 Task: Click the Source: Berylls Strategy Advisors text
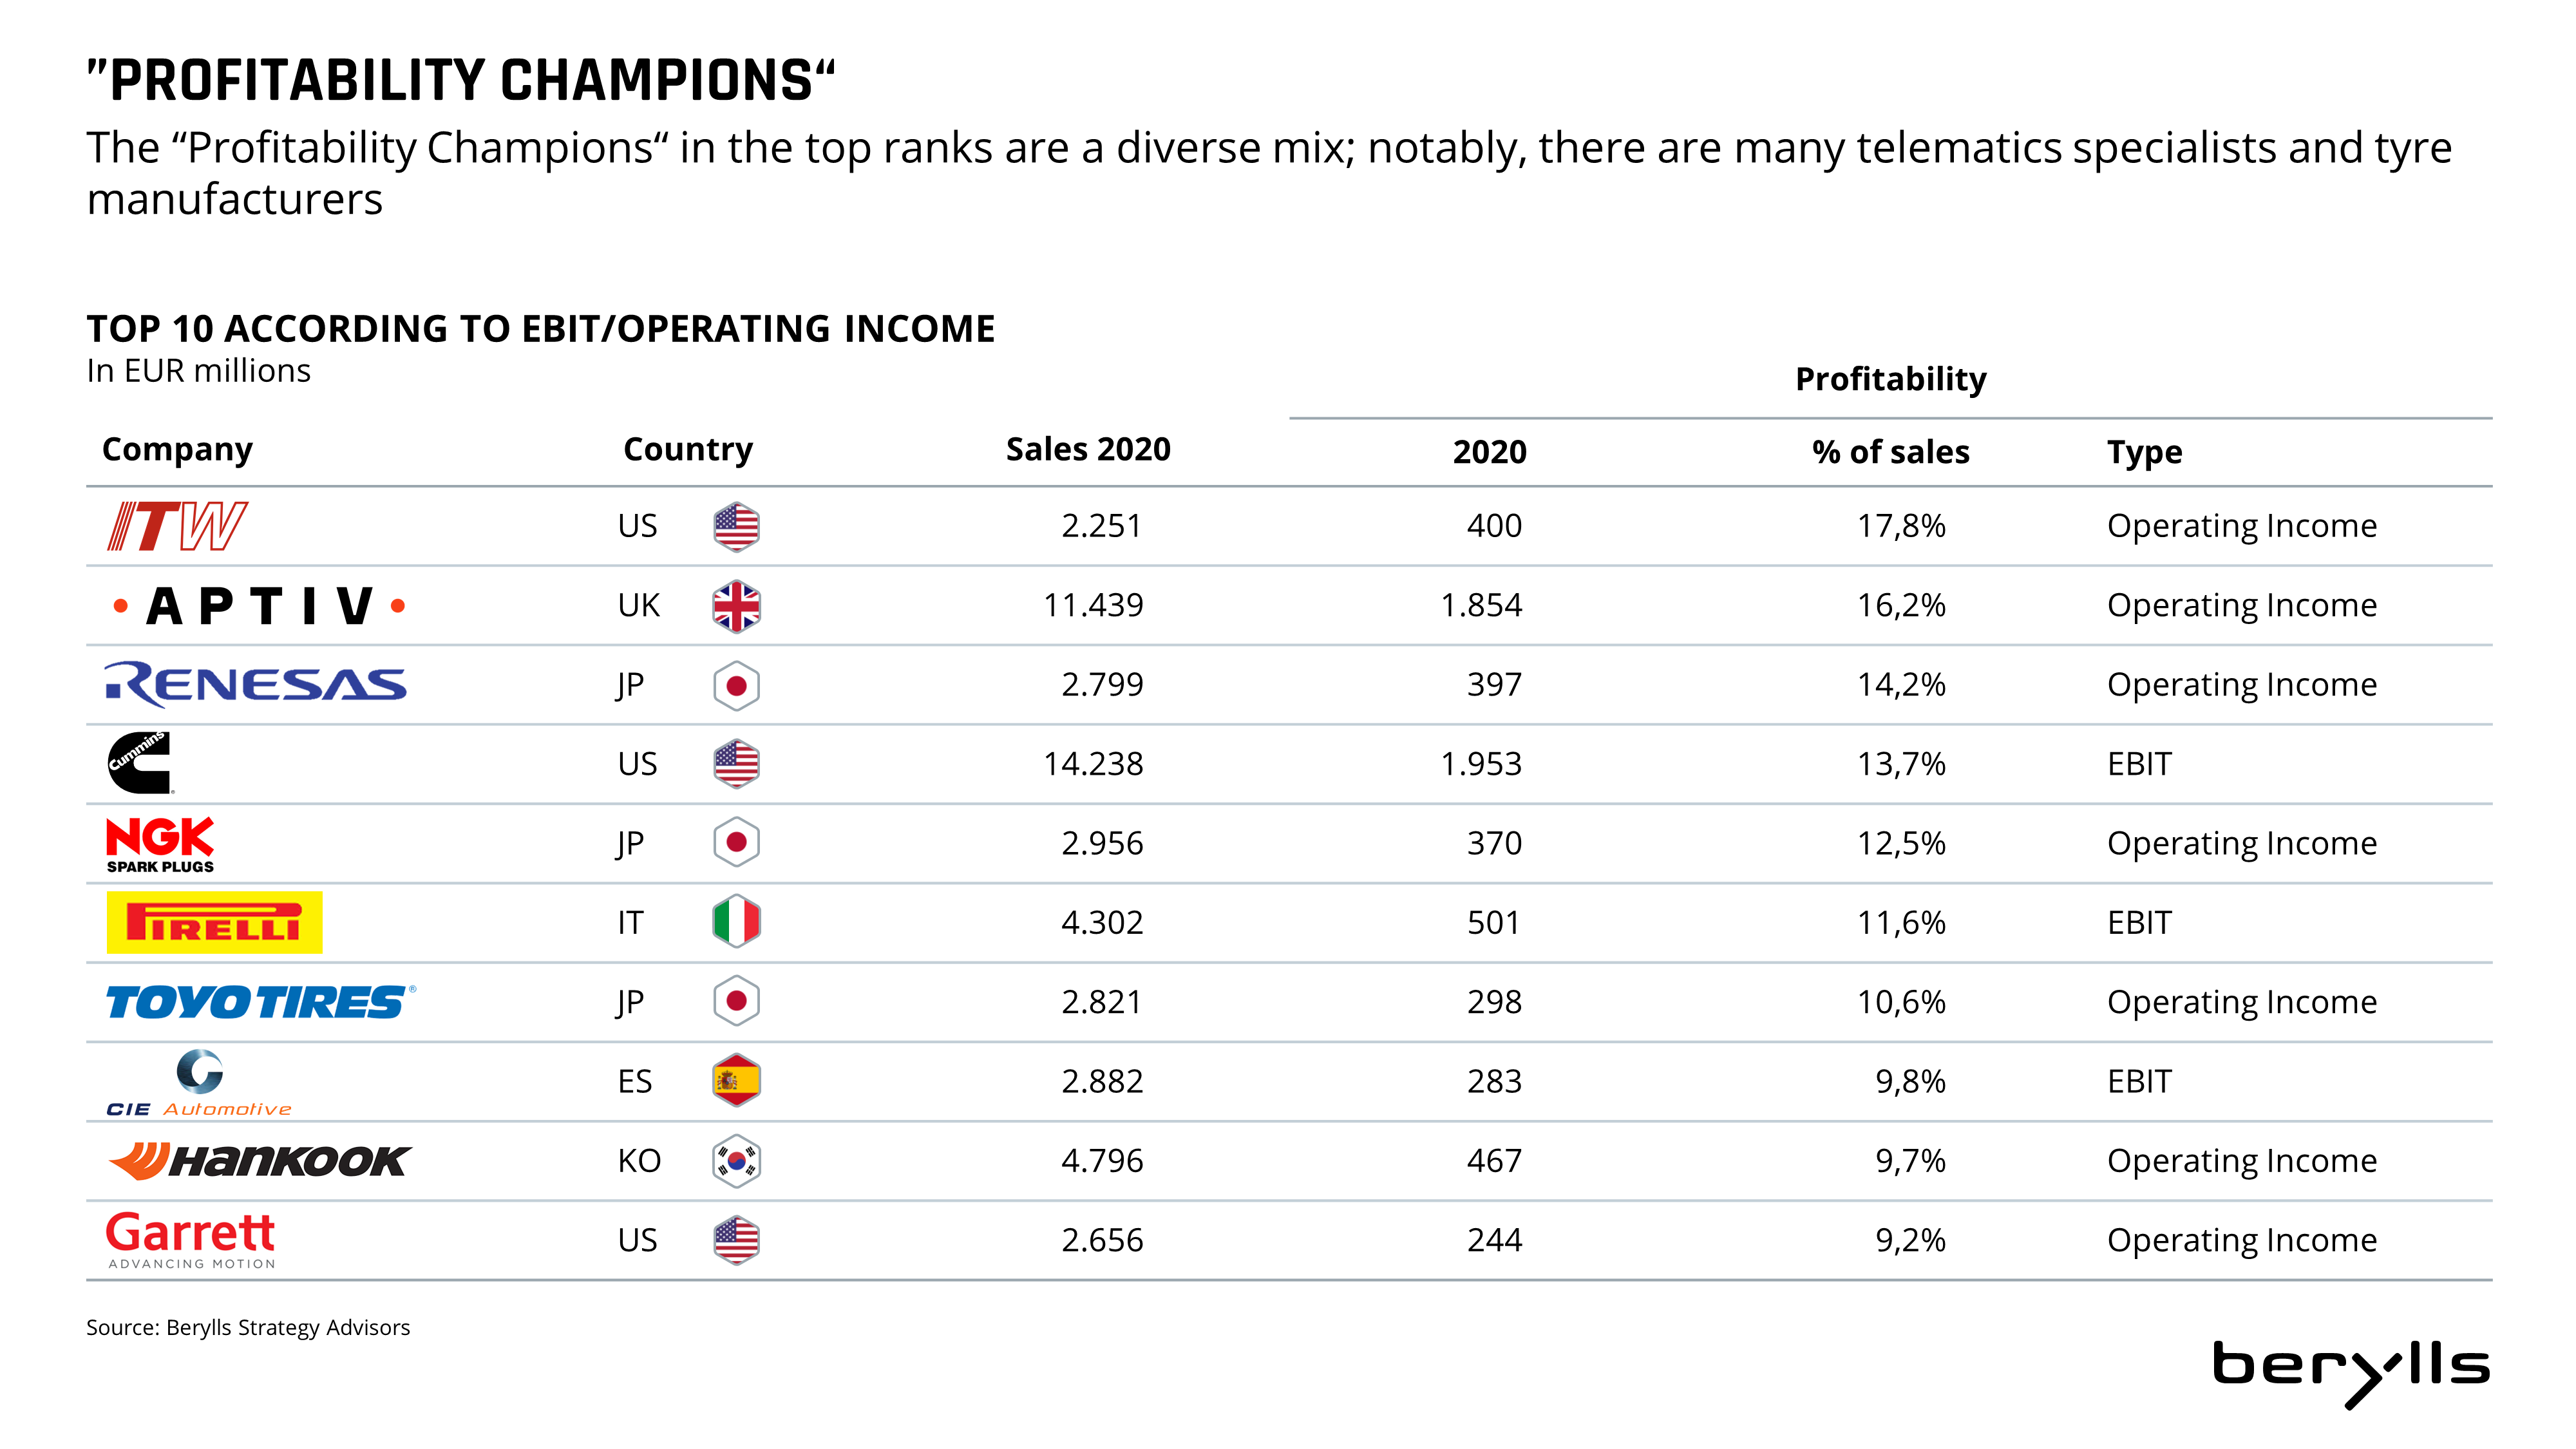[x=248, y=1327]
